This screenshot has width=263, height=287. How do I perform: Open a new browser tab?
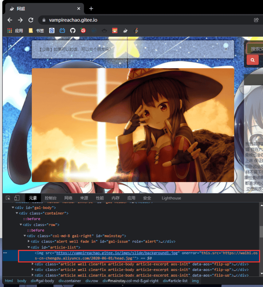point(91,8)
